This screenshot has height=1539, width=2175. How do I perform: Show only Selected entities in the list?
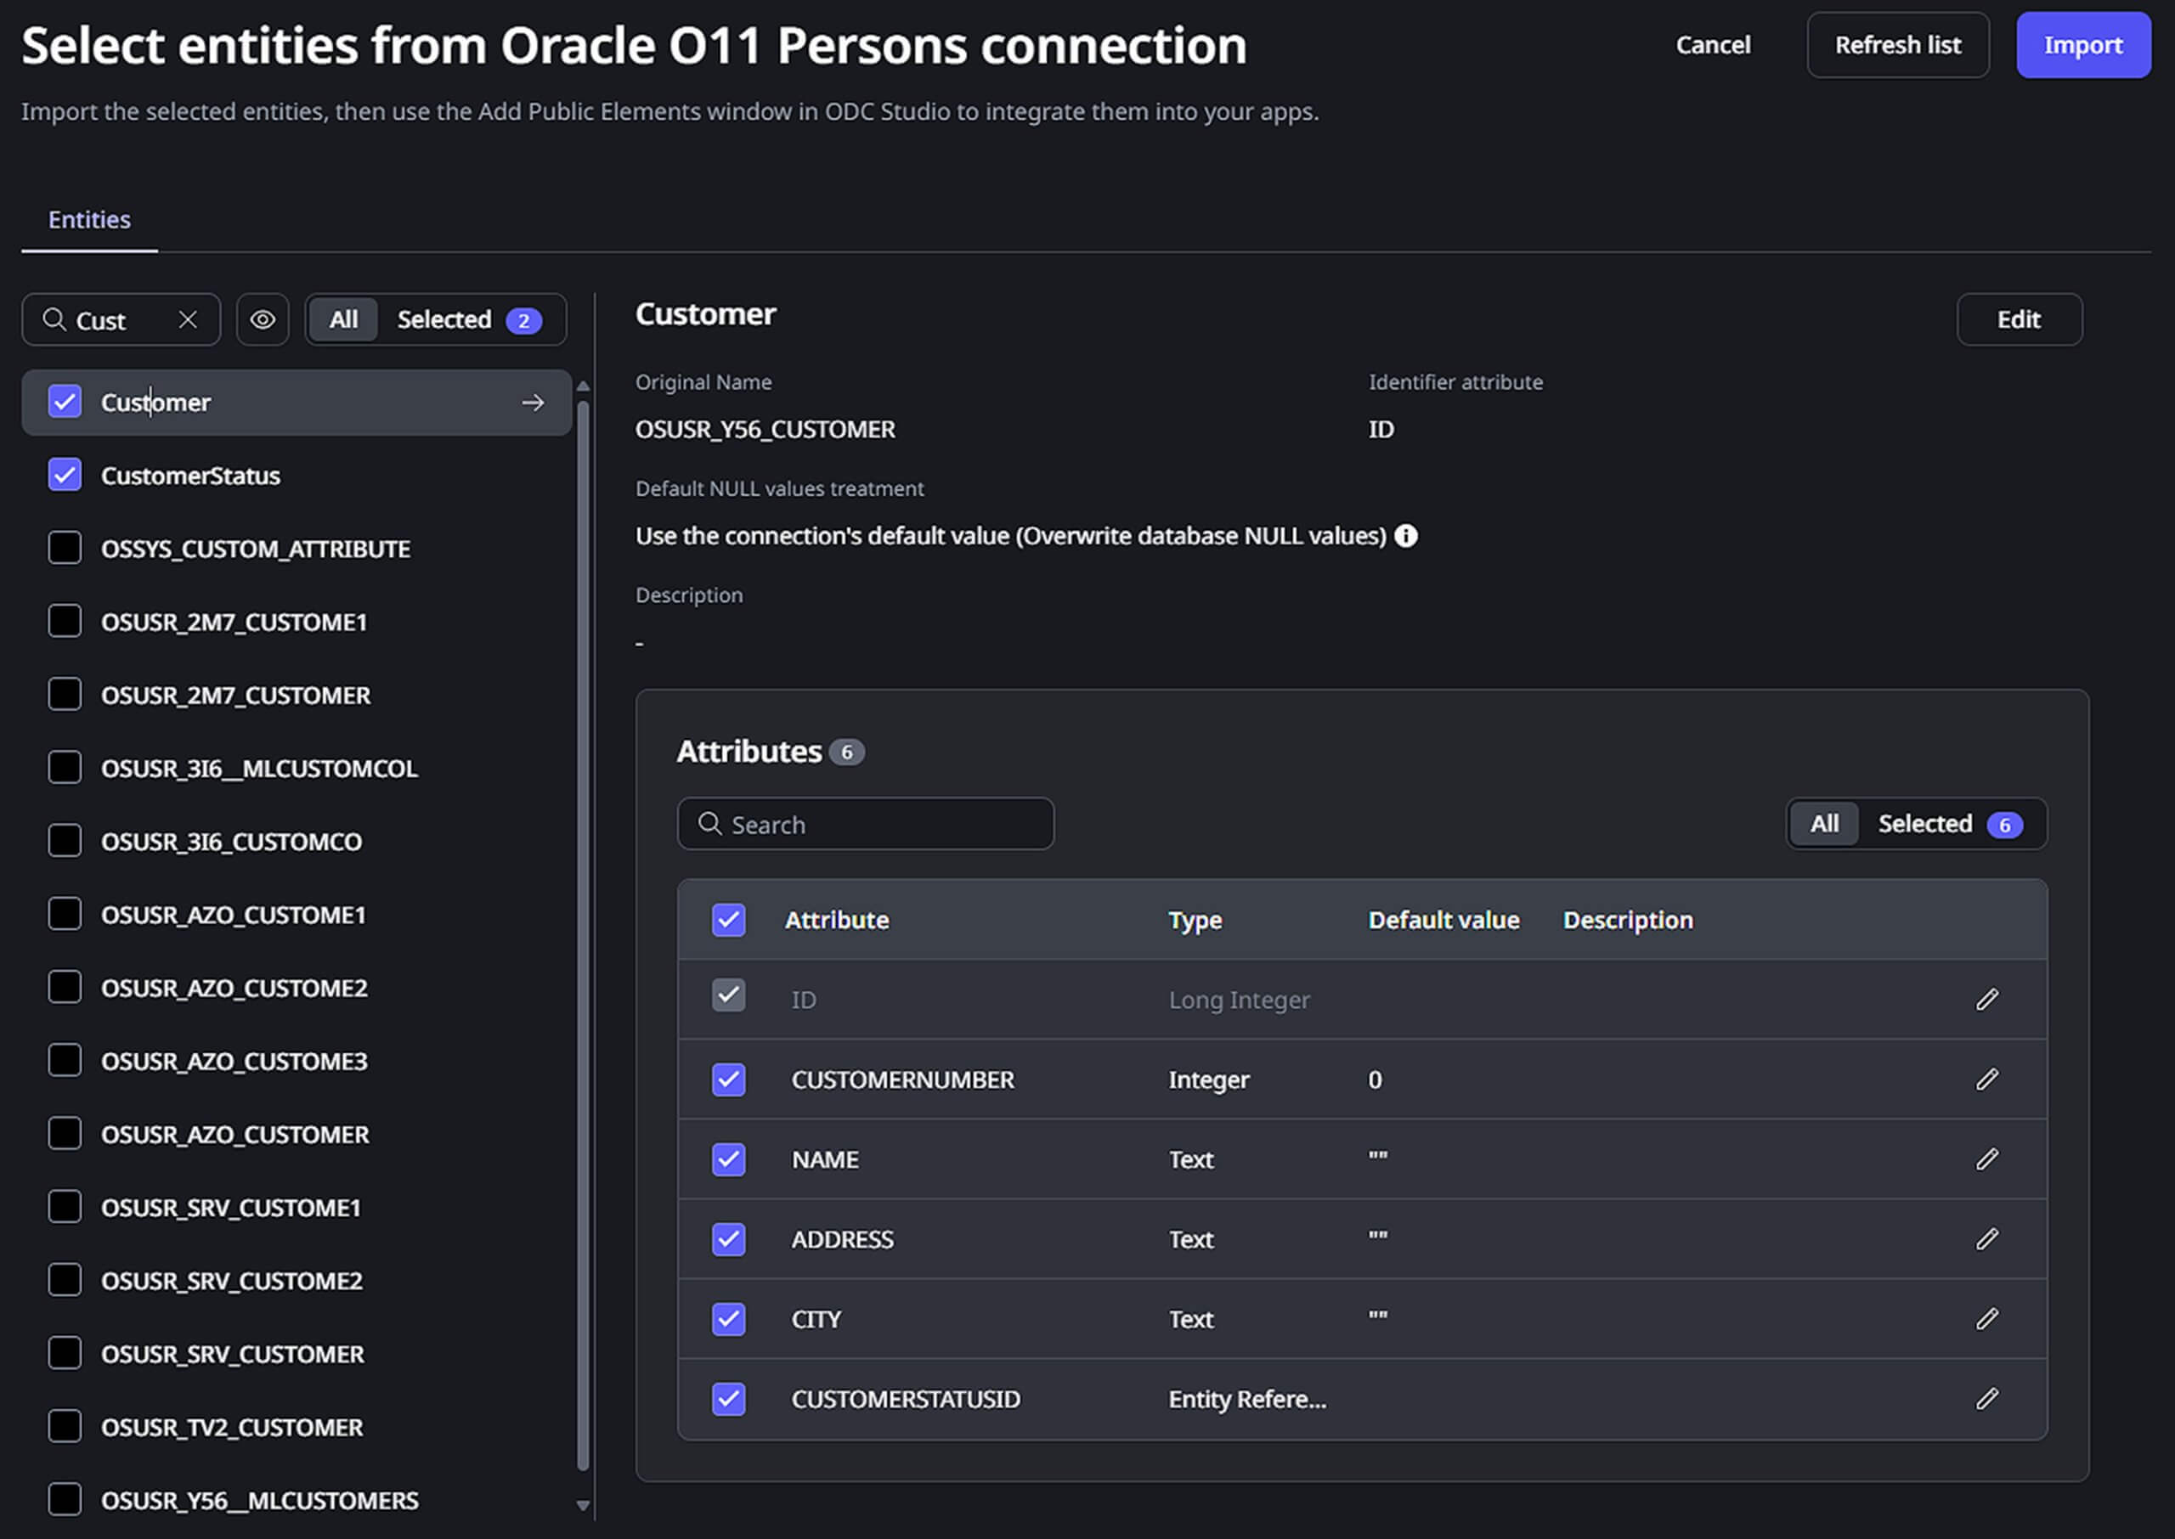pos(469,320)
